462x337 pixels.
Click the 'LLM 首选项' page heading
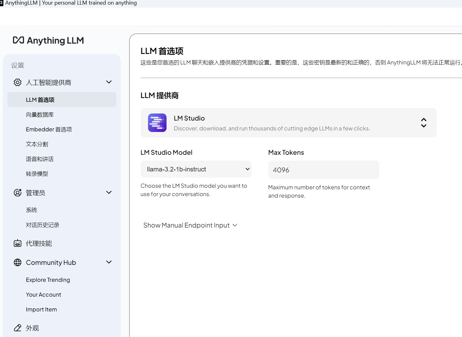[162, 51]
